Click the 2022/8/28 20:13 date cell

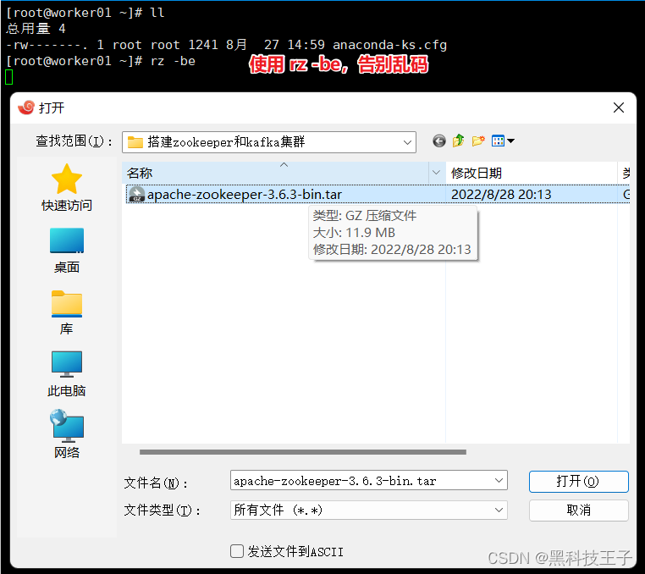(501, 194)
